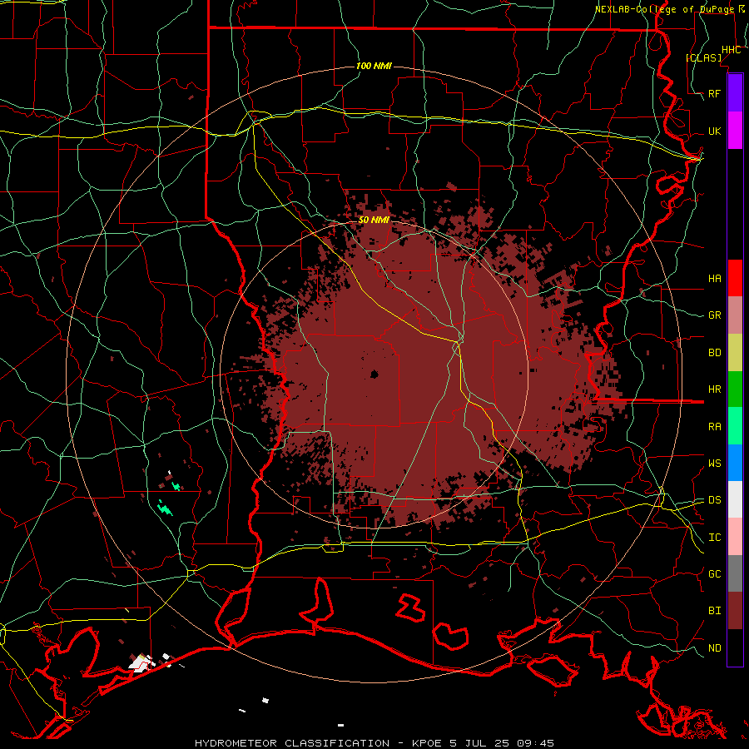Pick the RA light-green legend swatch
The image size is (749, 749).
pyautogui.click(x=735, y=426)
